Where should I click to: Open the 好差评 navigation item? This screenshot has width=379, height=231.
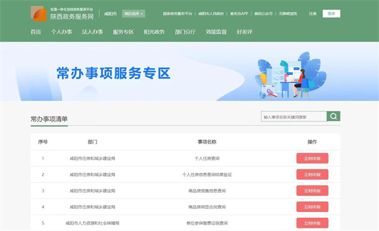(244, 32)
